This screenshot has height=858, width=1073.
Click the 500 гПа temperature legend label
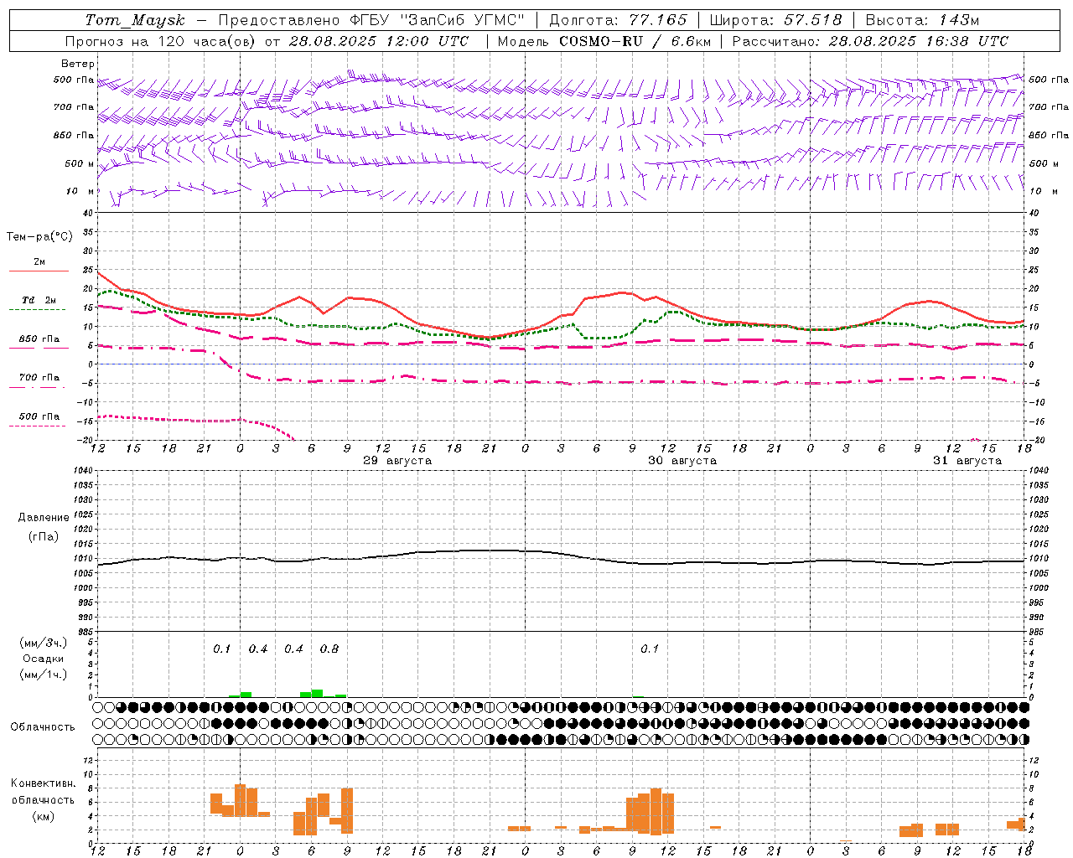click(39, 416)
